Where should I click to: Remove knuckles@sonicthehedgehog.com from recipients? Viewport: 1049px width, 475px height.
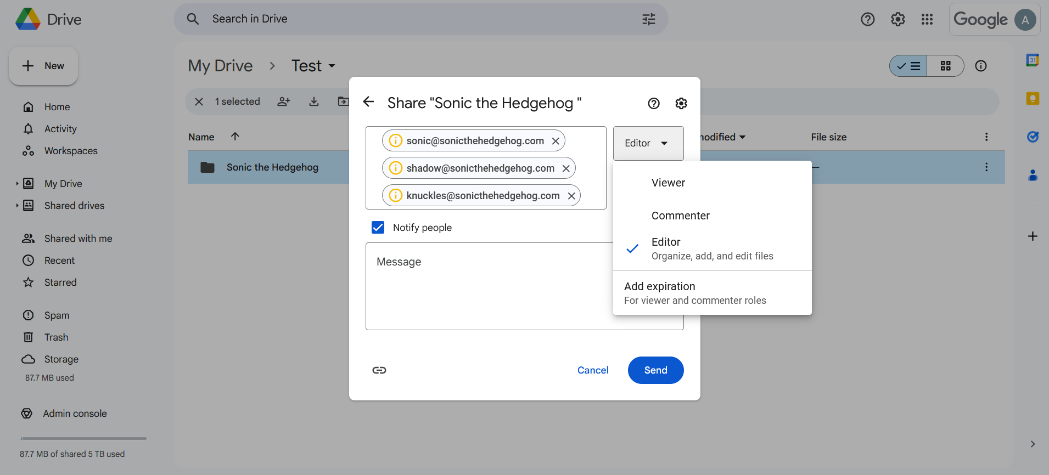coord(571,196)
